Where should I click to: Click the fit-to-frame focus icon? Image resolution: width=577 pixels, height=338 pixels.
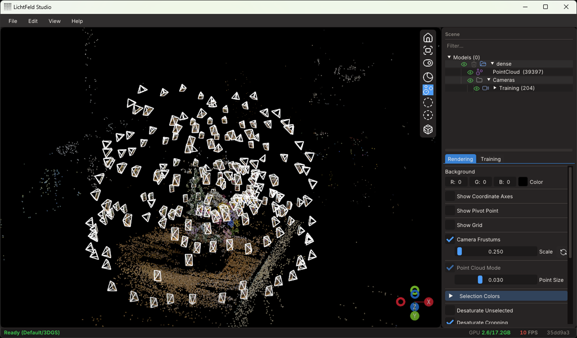[428, 50]
